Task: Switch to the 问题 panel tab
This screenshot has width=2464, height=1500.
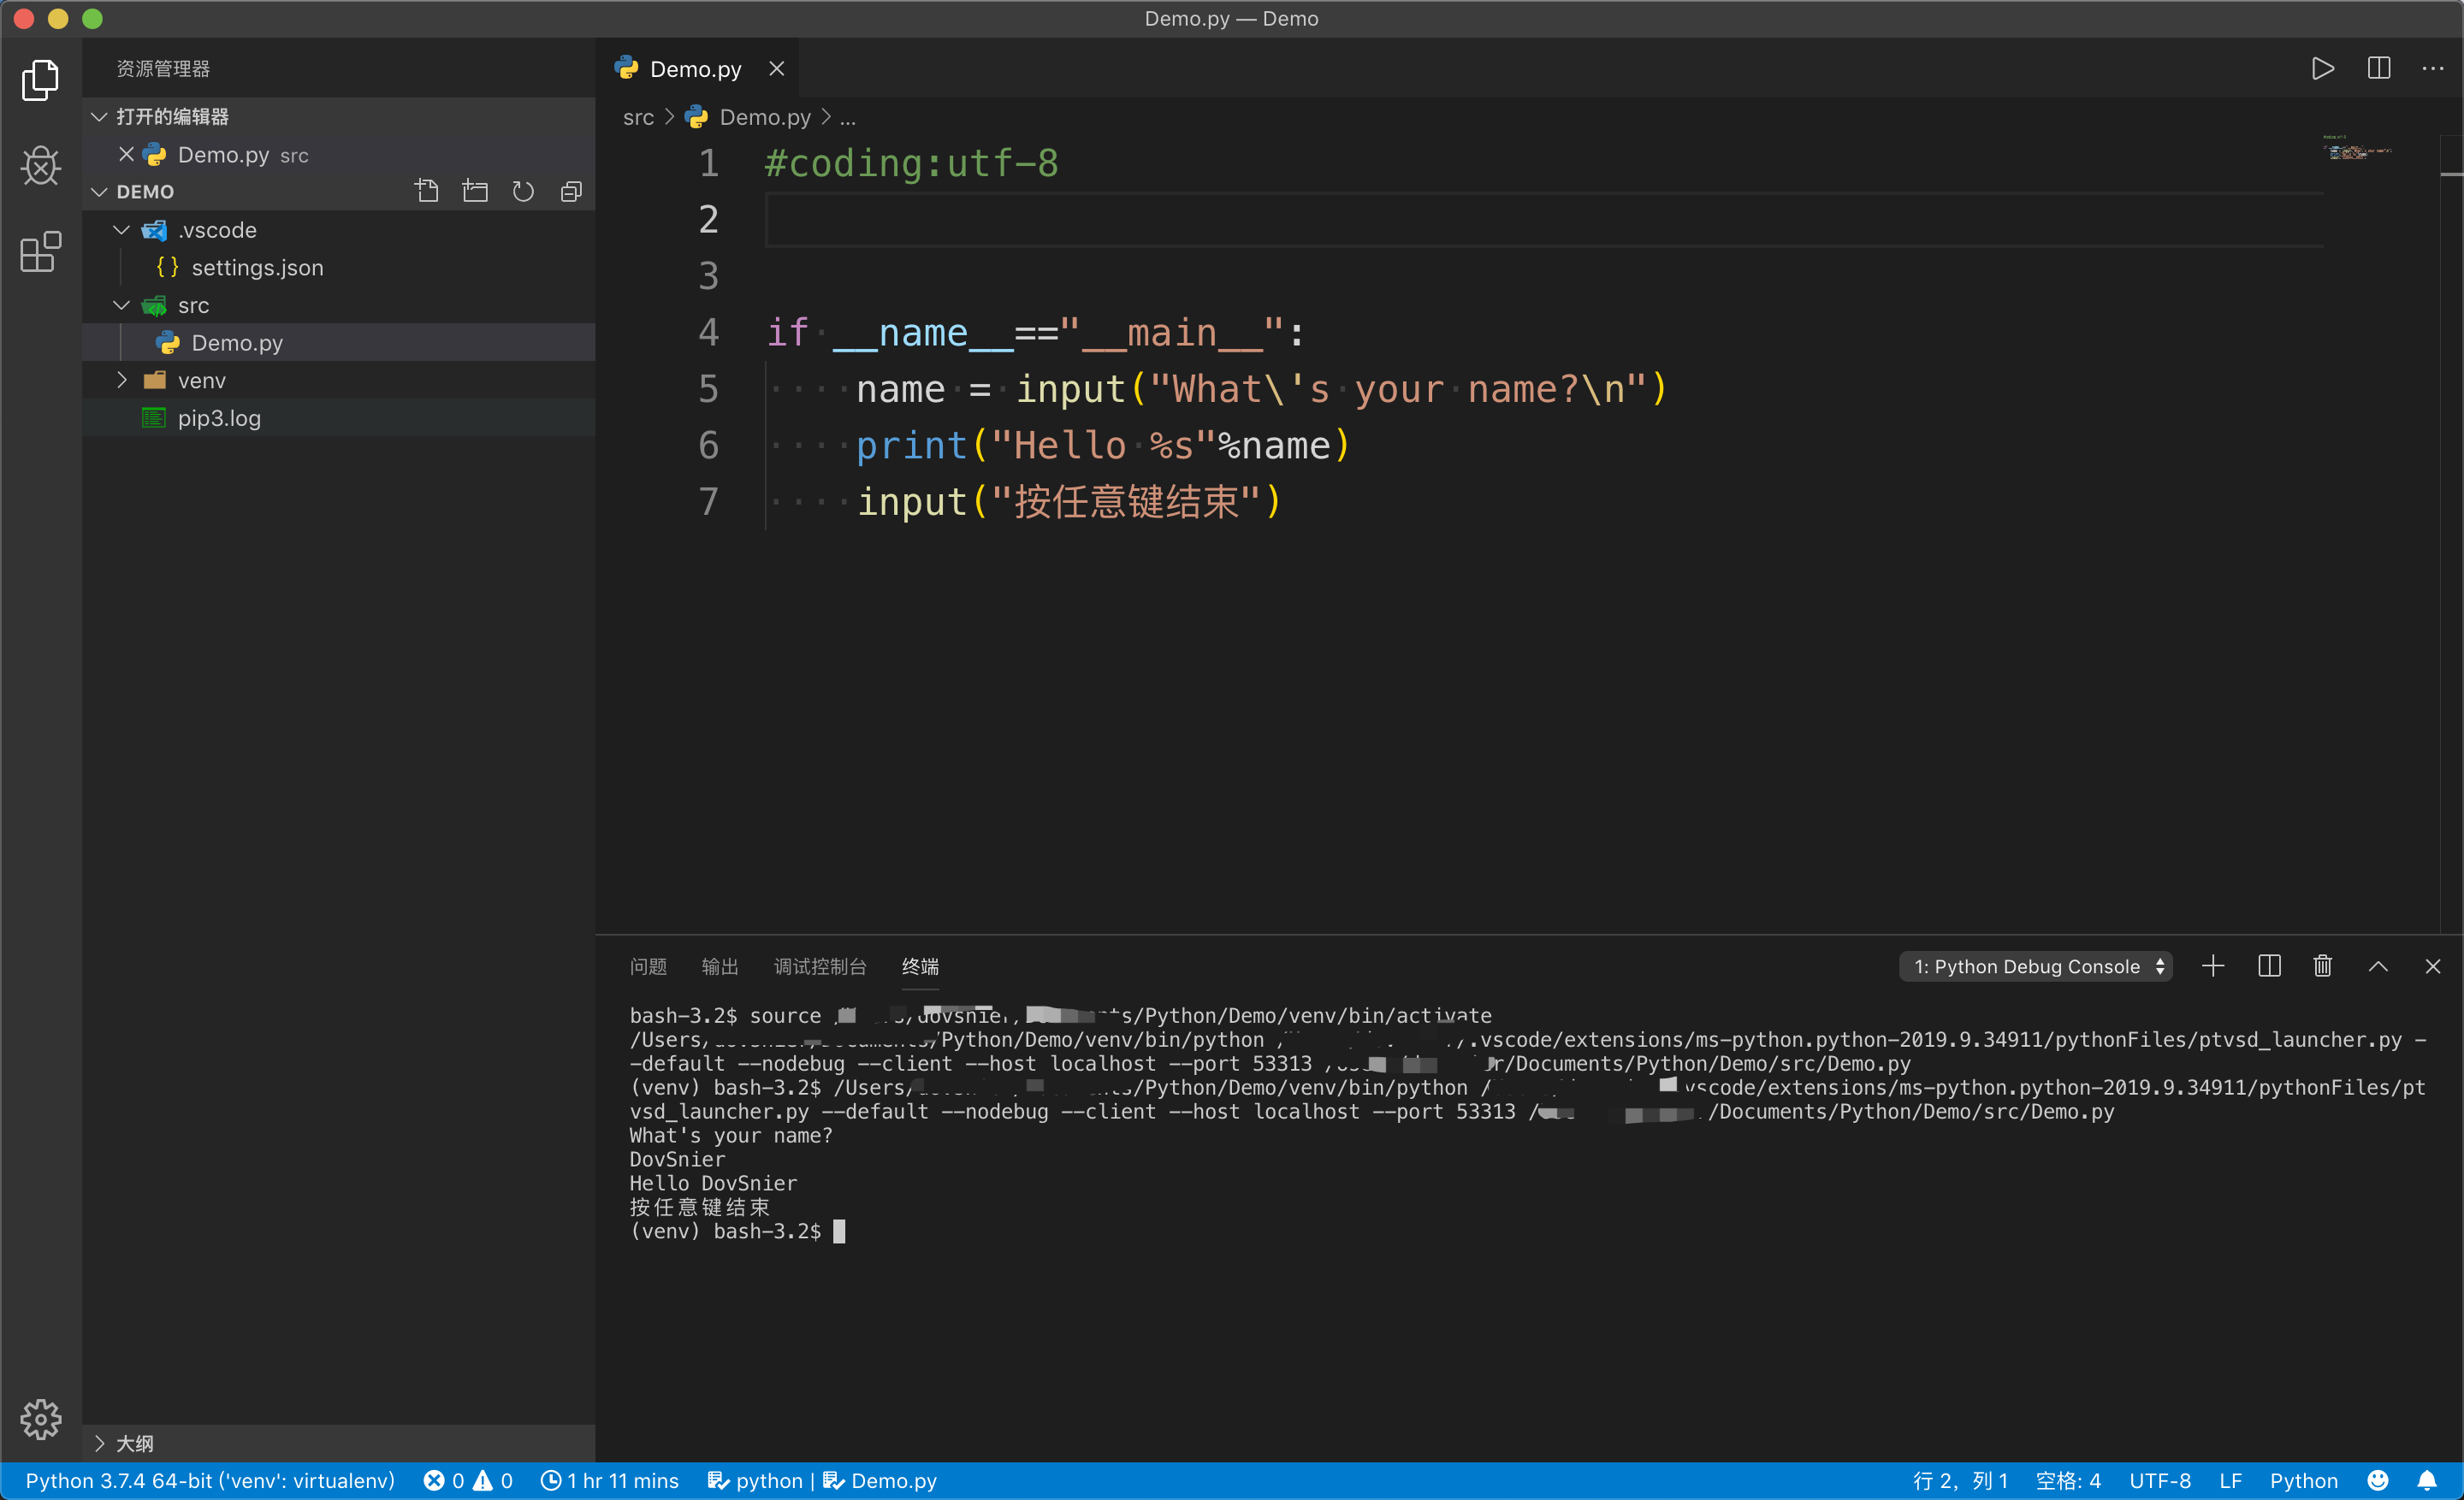Action: [x=648, y=966]
